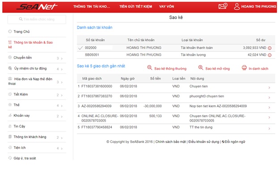Click the Thông tin tài khoản & Sao kê icon
The image size is (279, 173).
10,42
